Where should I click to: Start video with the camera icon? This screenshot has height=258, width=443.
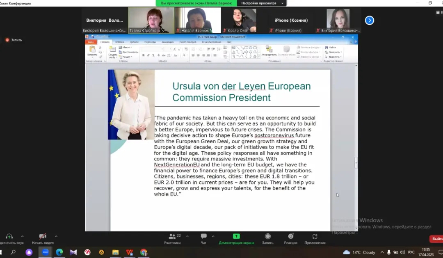(x=43, y=236)
